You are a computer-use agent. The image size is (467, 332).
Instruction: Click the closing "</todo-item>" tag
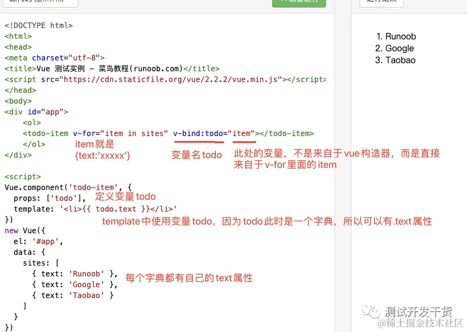tap(287, 133)
